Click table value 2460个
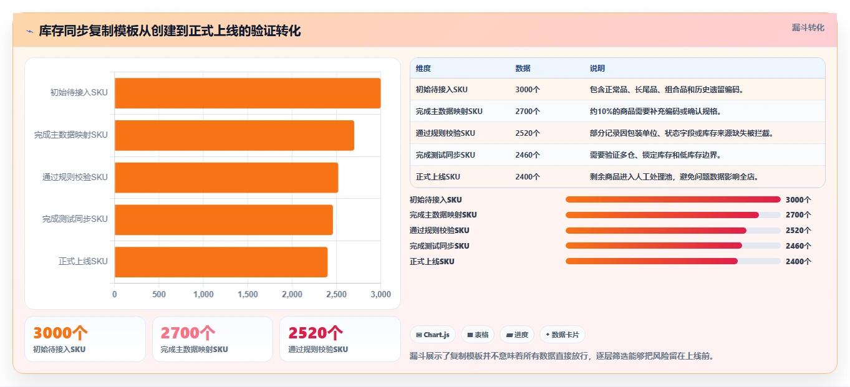 pos(528,155)
